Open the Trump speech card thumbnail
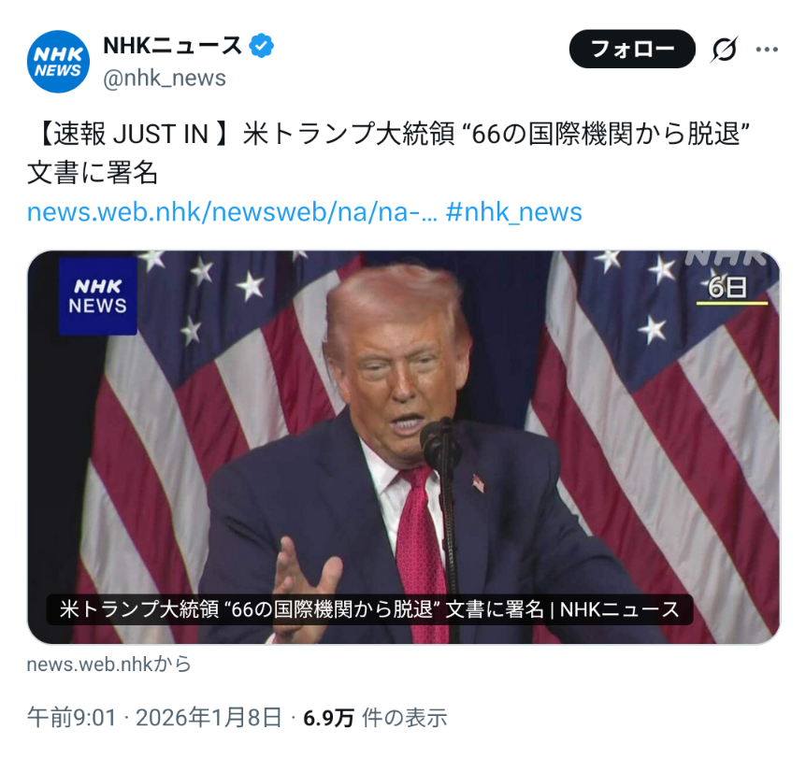The height and width of the screenshot is (758, 806). (x=404, y=447)
